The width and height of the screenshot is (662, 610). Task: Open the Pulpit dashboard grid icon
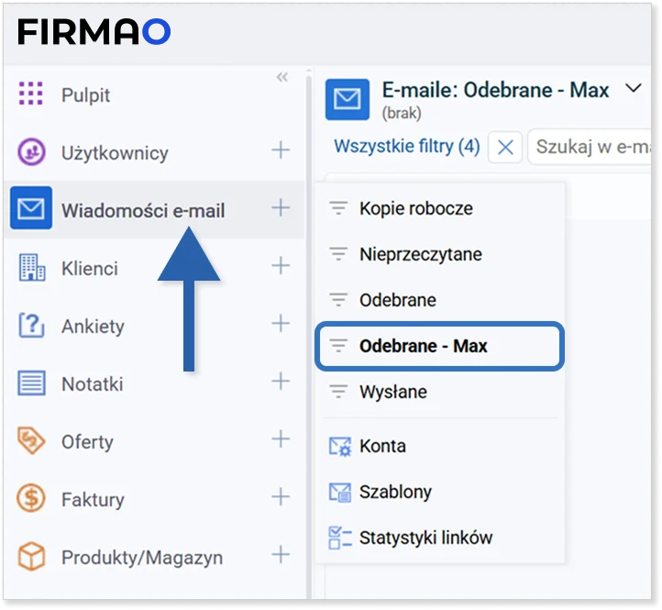coord(31,94)
